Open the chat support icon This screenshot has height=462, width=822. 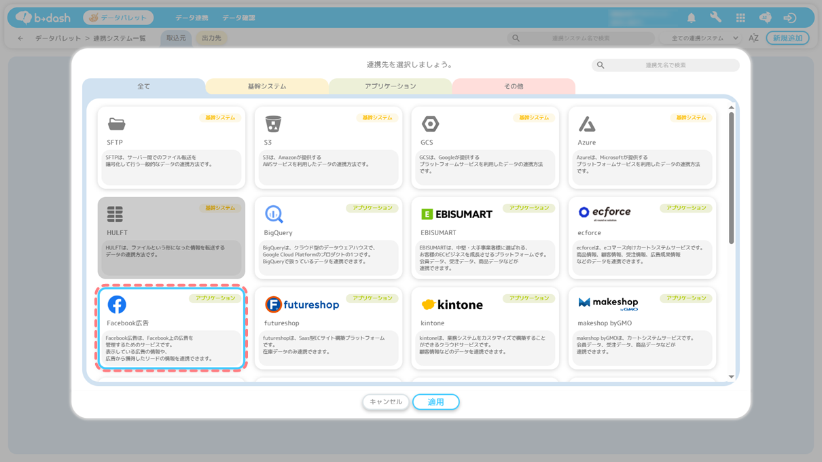click(765, 18)
